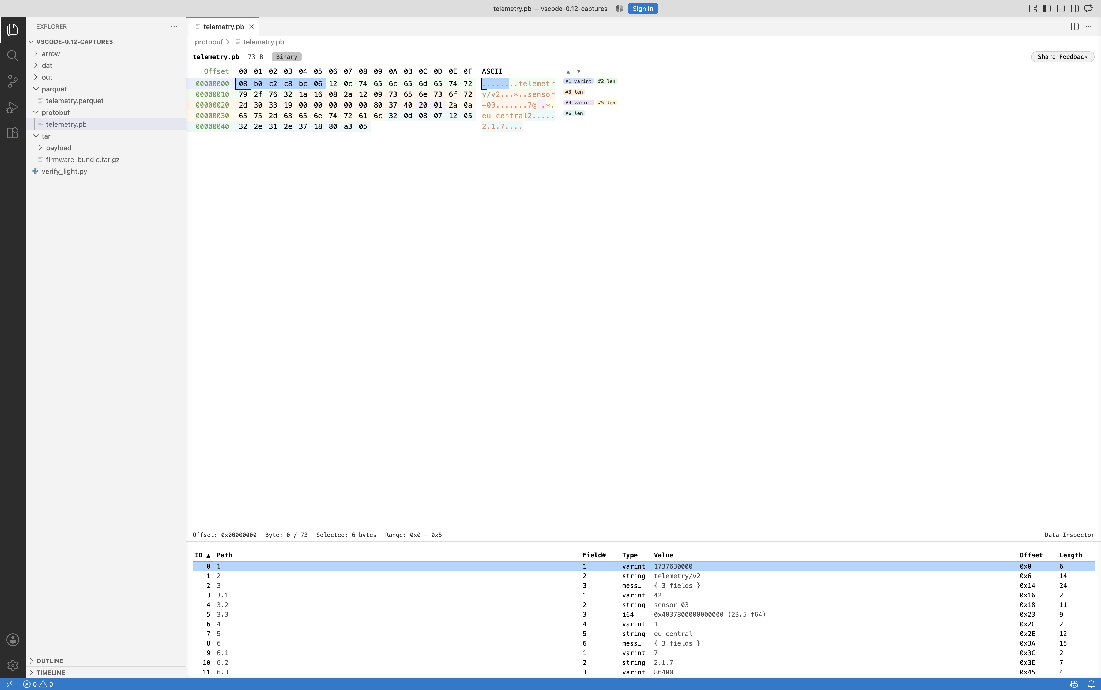The height and width of the screenshot is (690, 1101).
Task: Open firmware-bundle.tar.gz file
Action: [106, 160]
